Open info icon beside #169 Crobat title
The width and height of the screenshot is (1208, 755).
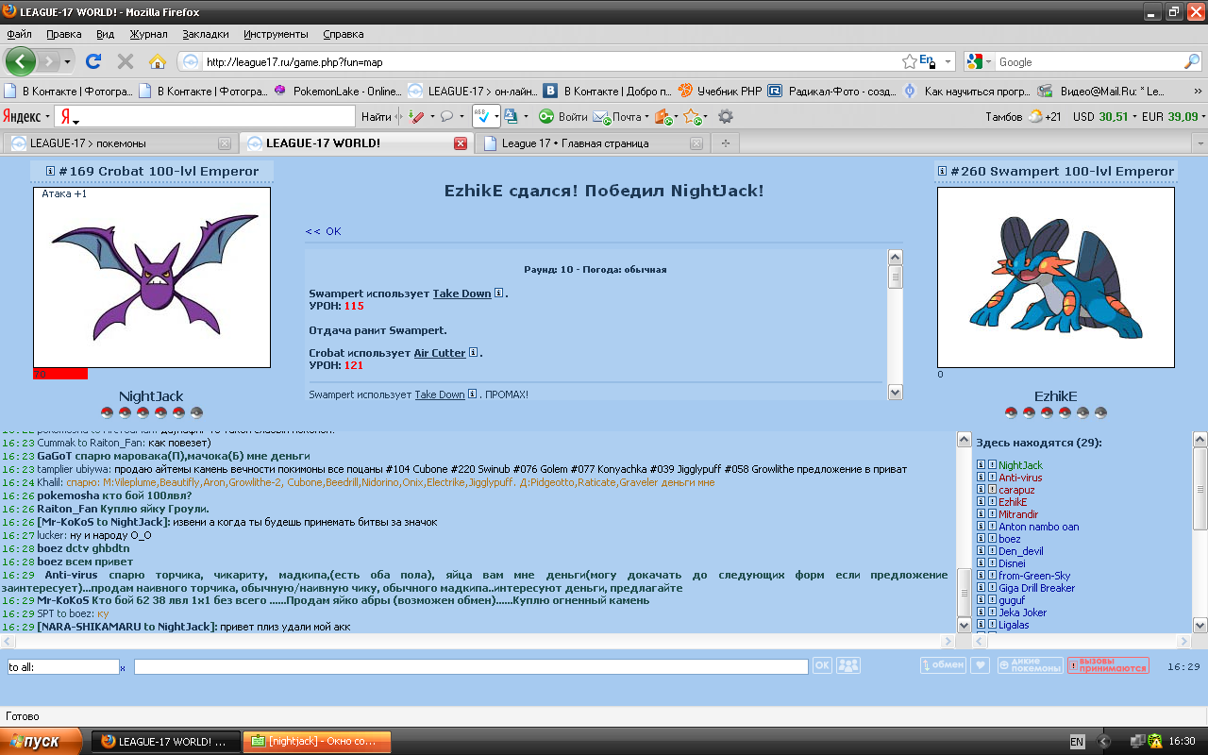point(50,171)
